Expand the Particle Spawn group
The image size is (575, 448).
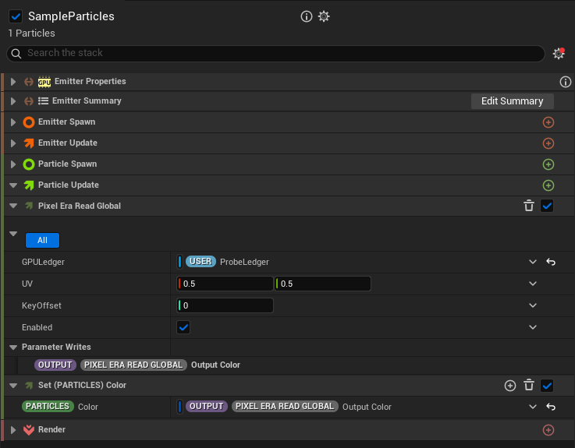tap(13, 164)
